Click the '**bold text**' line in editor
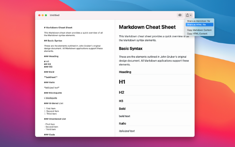This screenshot has width=235, height=147. [51, 77]
